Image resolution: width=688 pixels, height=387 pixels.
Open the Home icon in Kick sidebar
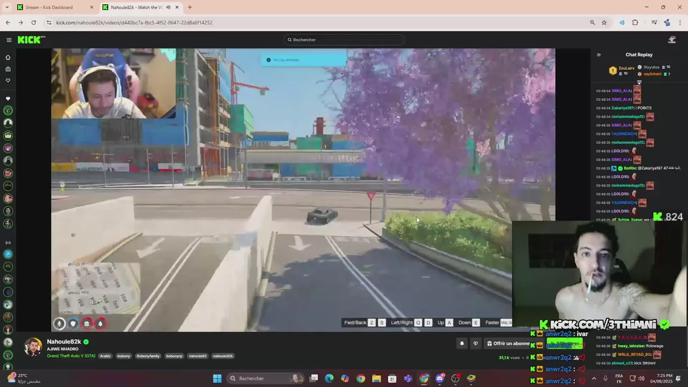click(8, 57)
